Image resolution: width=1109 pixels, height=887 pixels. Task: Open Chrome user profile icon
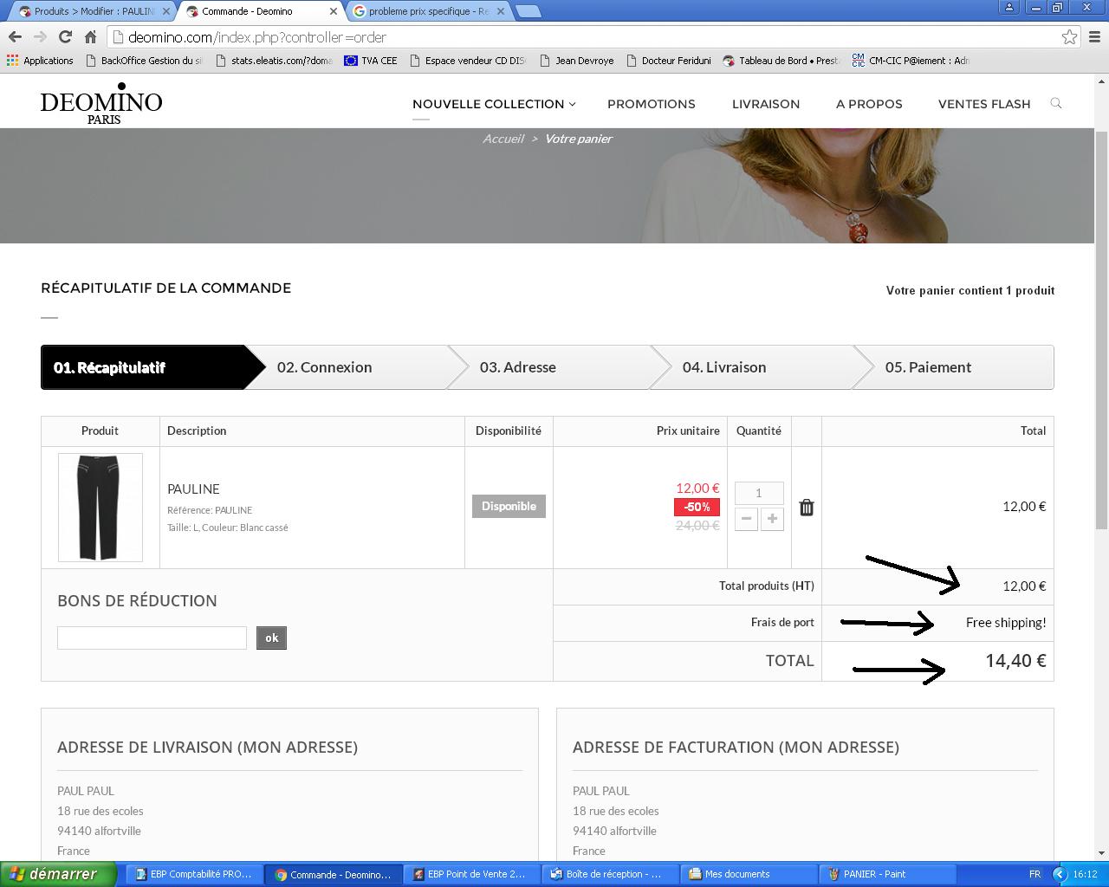coord(1008,7)
